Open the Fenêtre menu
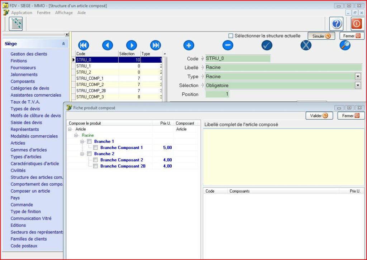 point(44,13)
